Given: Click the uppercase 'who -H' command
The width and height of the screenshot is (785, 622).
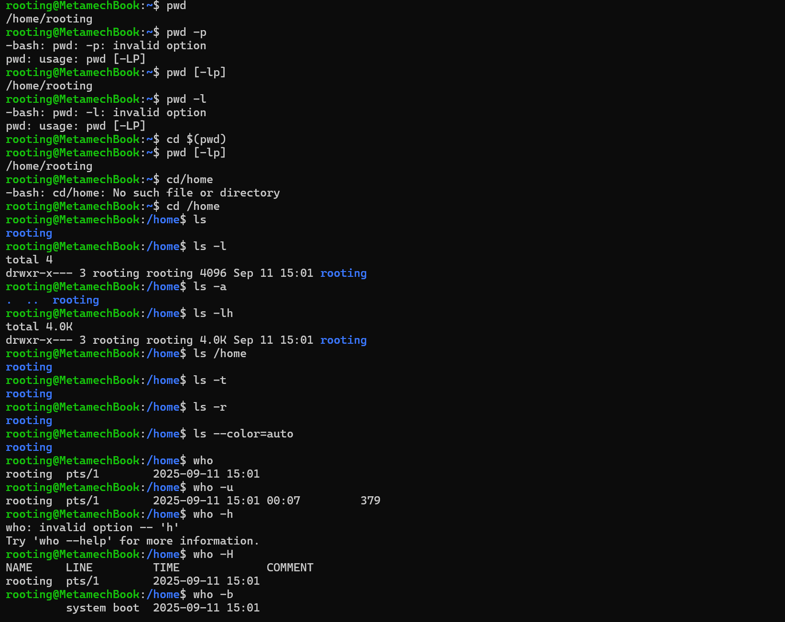Looking at the screenshot, I should click(213, 554).
